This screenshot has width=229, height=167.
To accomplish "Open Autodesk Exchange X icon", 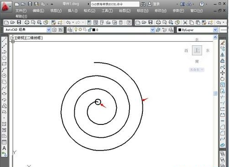I will [182, 4].
